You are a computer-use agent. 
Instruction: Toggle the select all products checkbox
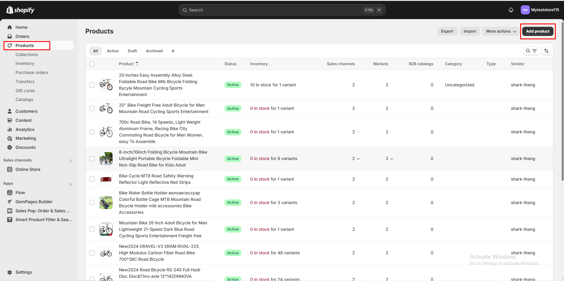[x=92, y=64]
